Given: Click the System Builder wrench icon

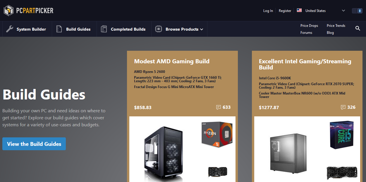Looking at the screenshot, I should pyautogui.click(x=10, y=29).
